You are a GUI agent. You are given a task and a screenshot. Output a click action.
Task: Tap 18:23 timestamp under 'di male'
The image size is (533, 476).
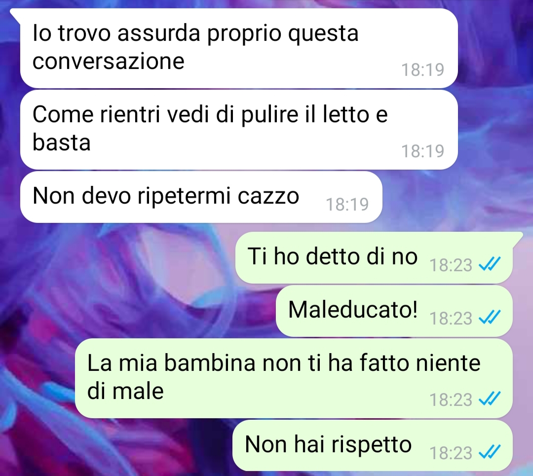(451, 400)
